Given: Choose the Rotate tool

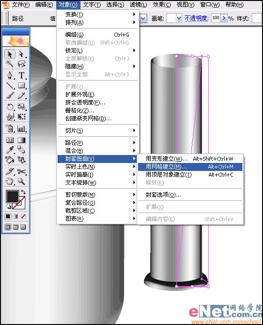Looking at the screenshot, I should point(9,107).
